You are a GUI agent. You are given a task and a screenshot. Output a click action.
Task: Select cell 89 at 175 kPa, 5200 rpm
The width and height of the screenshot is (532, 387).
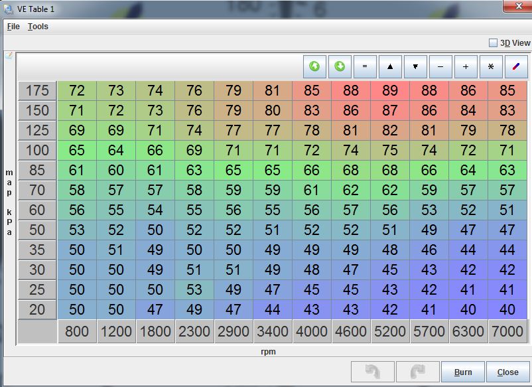(x=390, y=91)
